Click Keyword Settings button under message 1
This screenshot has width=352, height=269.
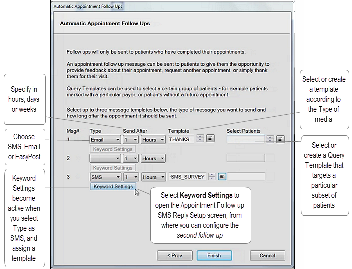113,149
